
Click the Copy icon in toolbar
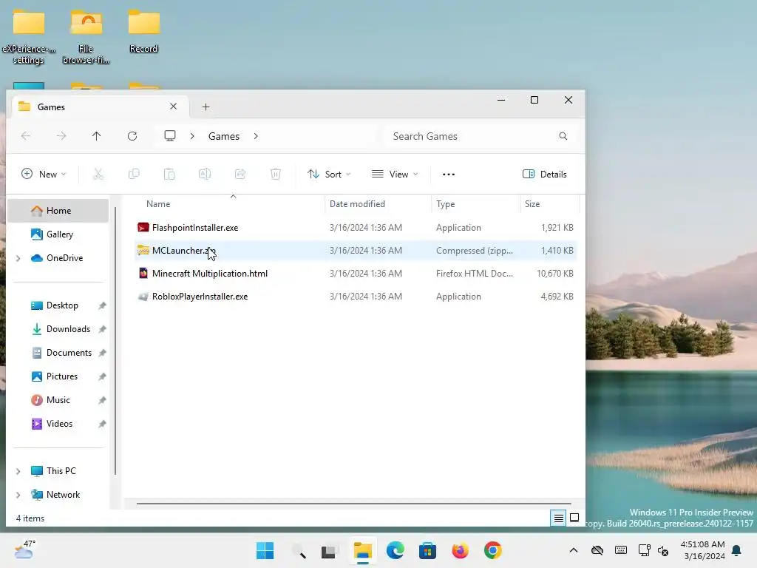[134, 174]
